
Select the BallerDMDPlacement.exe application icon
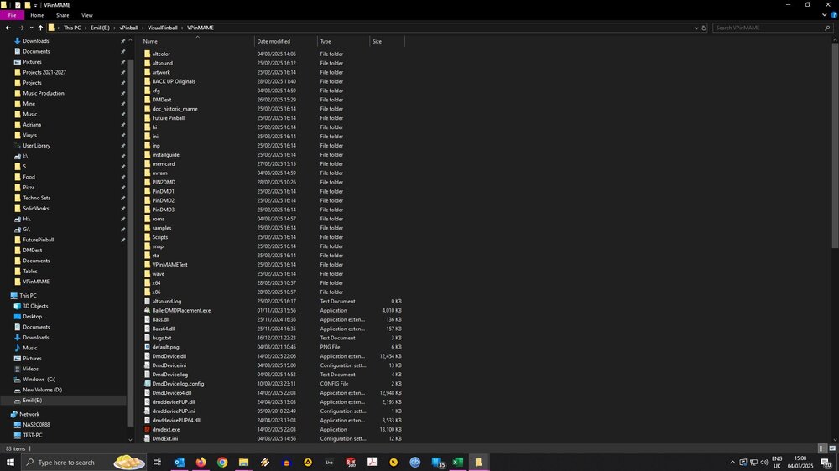coord(147,310)
